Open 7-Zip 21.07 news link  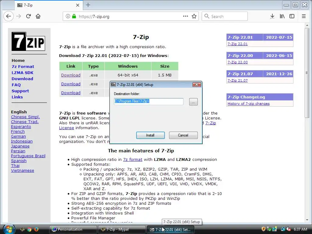coord(238,80)
